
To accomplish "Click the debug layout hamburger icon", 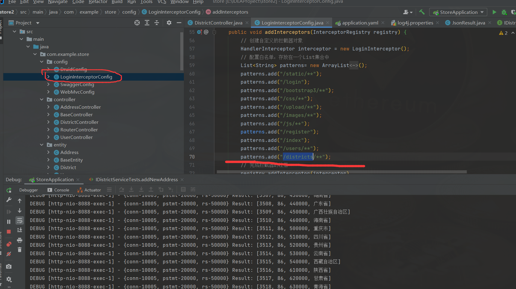I will pos(109,190).
